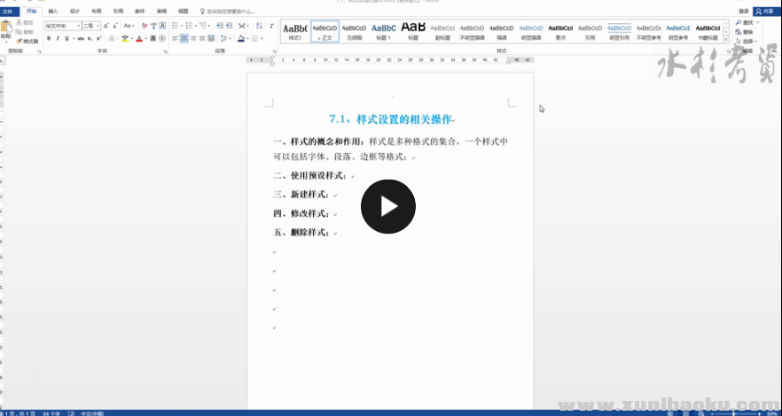This screenshot has width=782, height=416.
Task: Toggle bold formatting with B button
Action: 49,39
